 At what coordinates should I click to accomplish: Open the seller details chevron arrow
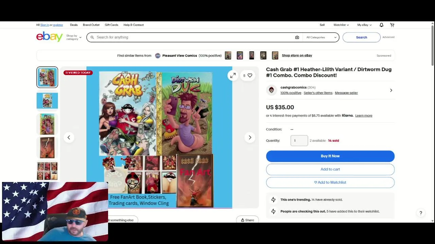point(391,90)
